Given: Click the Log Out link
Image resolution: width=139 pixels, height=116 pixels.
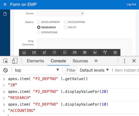Looking at the screenshot, I should coord(131,4).
